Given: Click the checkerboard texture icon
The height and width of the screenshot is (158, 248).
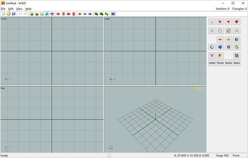Looking at the screenshot, I should pos(237,56).
